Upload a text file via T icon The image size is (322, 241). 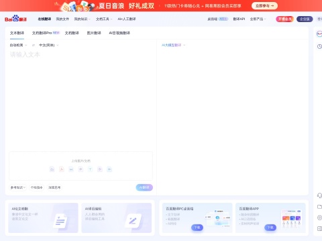(x=91, y=169)
